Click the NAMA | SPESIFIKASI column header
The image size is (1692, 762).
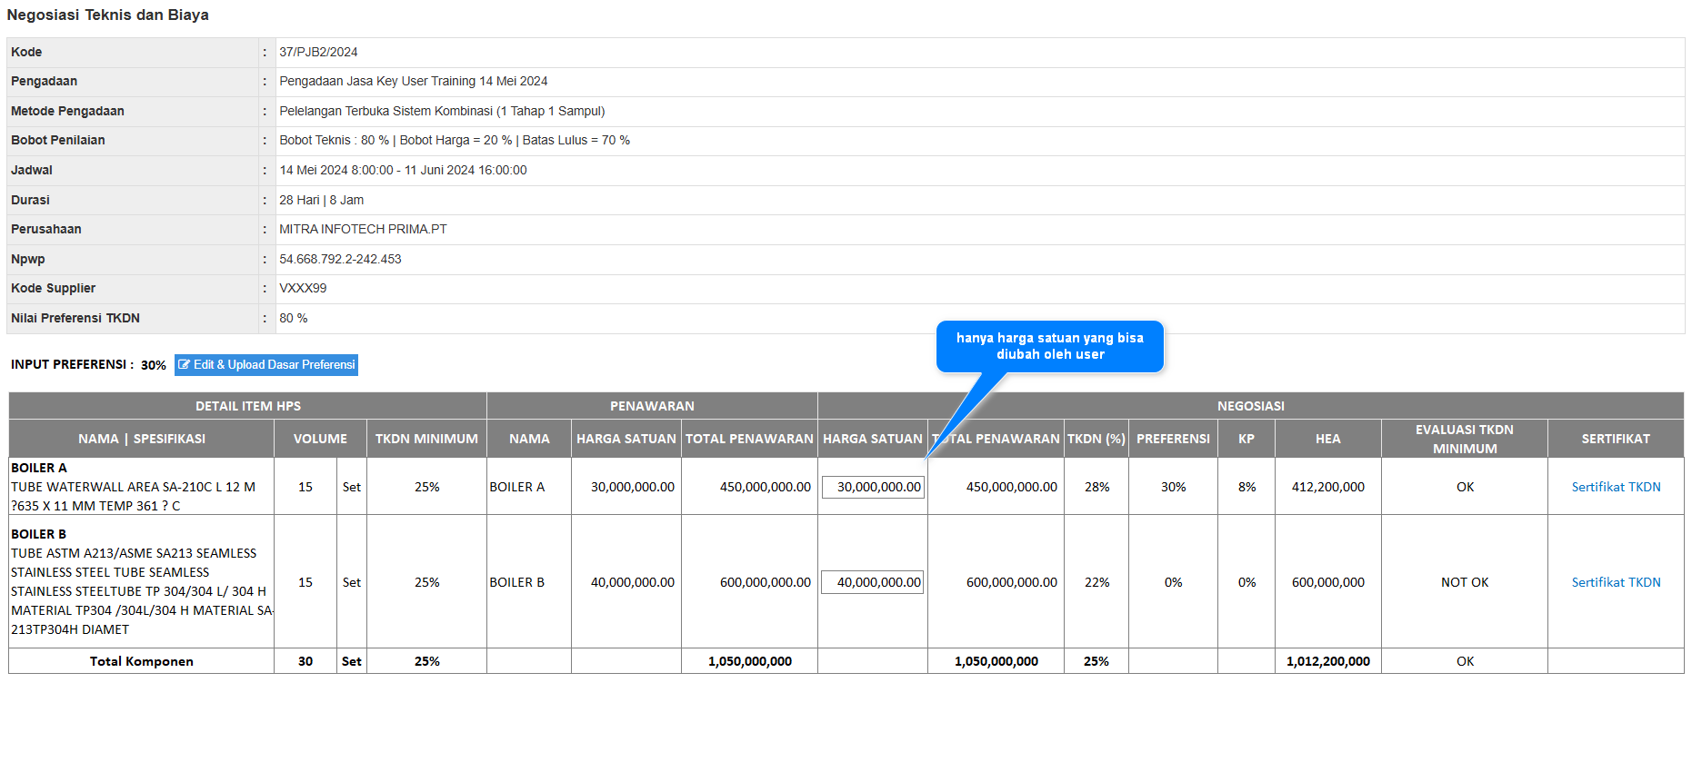tap(142, 439)
